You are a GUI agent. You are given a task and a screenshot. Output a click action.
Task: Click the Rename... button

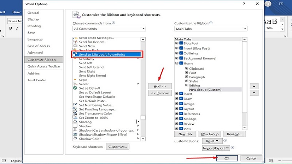[234, 134]
